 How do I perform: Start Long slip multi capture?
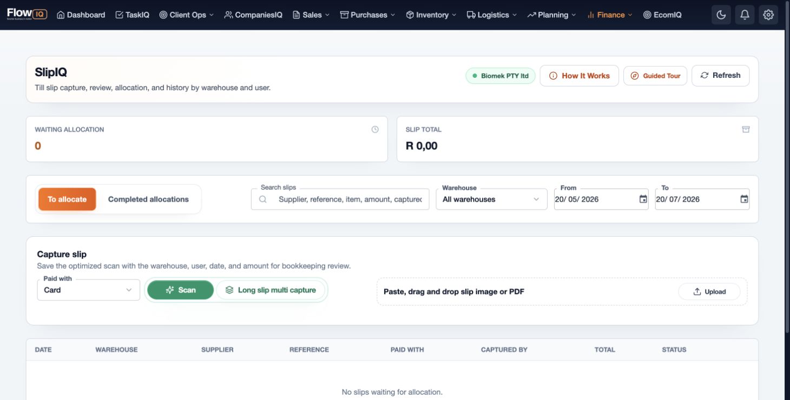pos(271,290)
